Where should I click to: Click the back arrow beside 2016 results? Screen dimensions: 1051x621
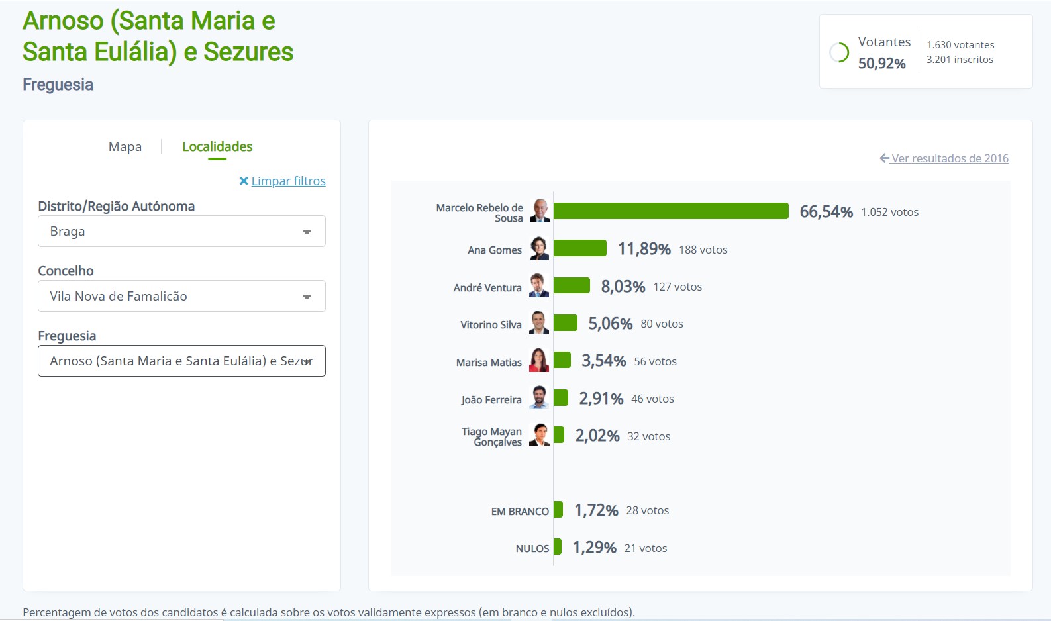coord(884,158)
